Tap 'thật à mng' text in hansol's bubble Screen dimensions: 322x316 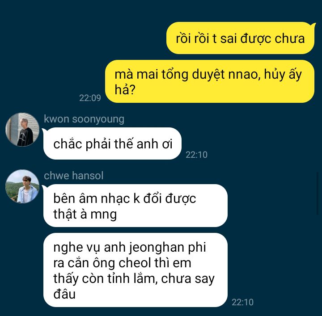[85, 214]
